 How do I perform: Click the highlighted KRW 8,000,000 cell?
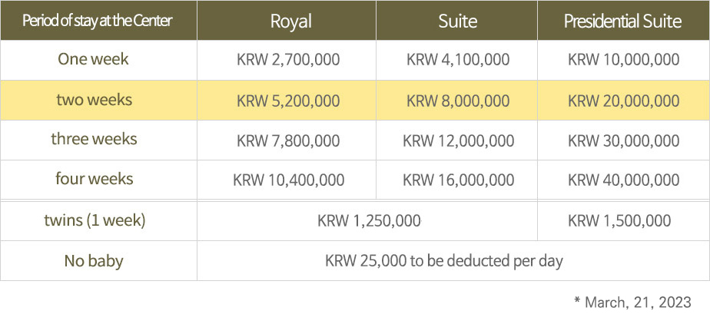click(x=458, y=101)
